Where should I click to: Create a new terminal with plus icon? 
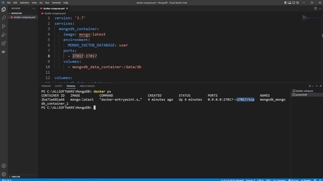[x=309, y=86]
